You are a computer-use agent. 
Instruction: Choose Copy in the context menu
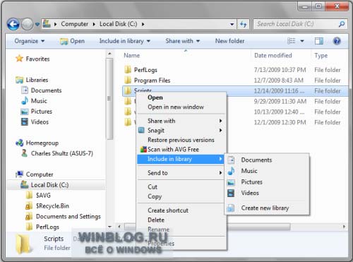[155, 196]
